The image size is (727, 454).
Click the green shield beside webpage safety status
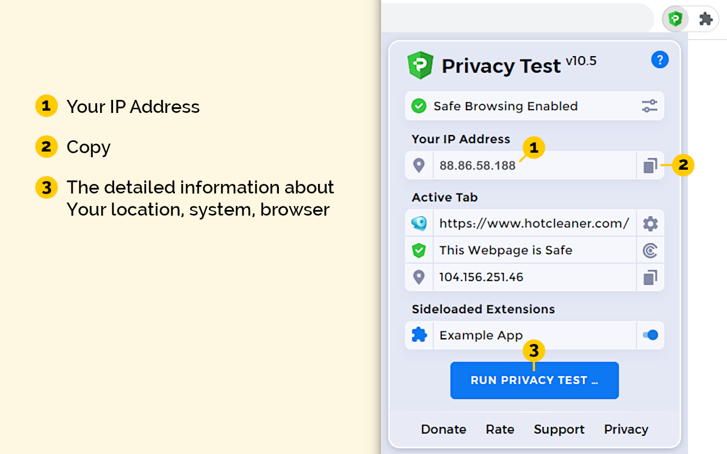419,250
